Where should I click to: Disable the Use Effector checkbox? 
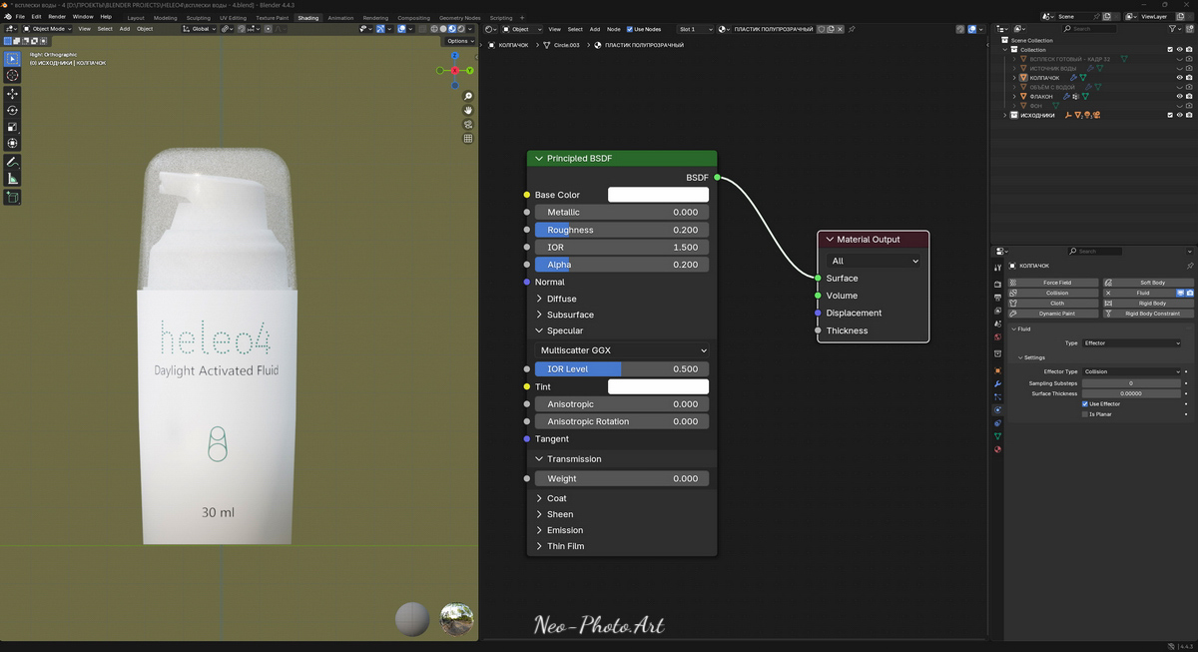[x=1085, y=403]
